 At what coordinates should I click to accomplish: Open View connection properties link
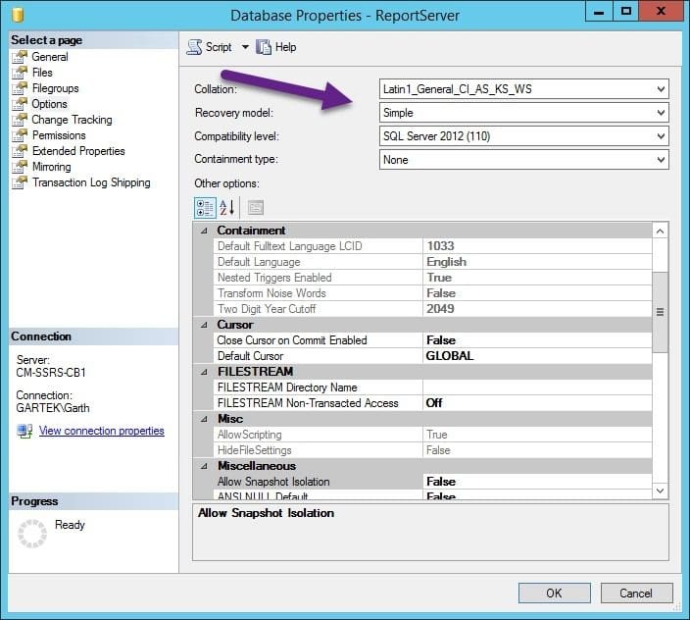point(102,431)
